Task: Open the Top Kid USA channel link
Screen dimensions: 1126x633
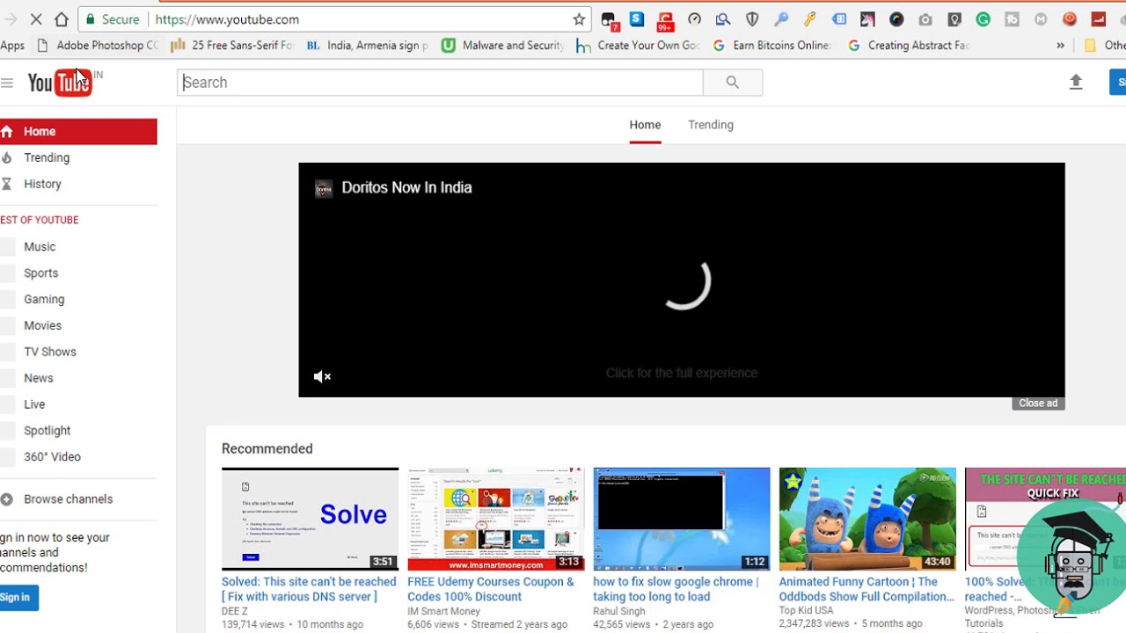Action: [x=807, y=611]
